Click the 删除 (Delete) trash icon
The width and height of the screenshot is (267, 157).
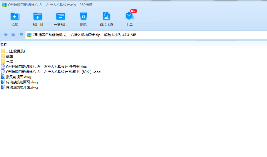(x=84, y=16)
